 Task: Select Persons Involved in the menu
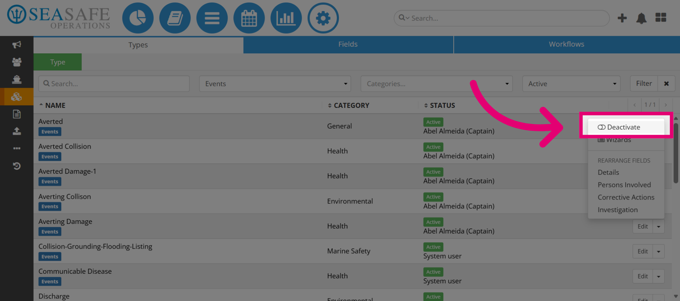pos(624,185)
